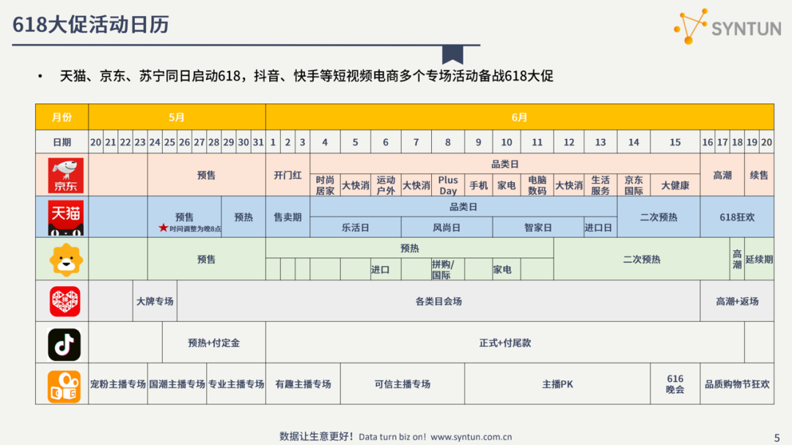Click the 手机 cell in JD row

pyautogui.click(x=478, y=185)
